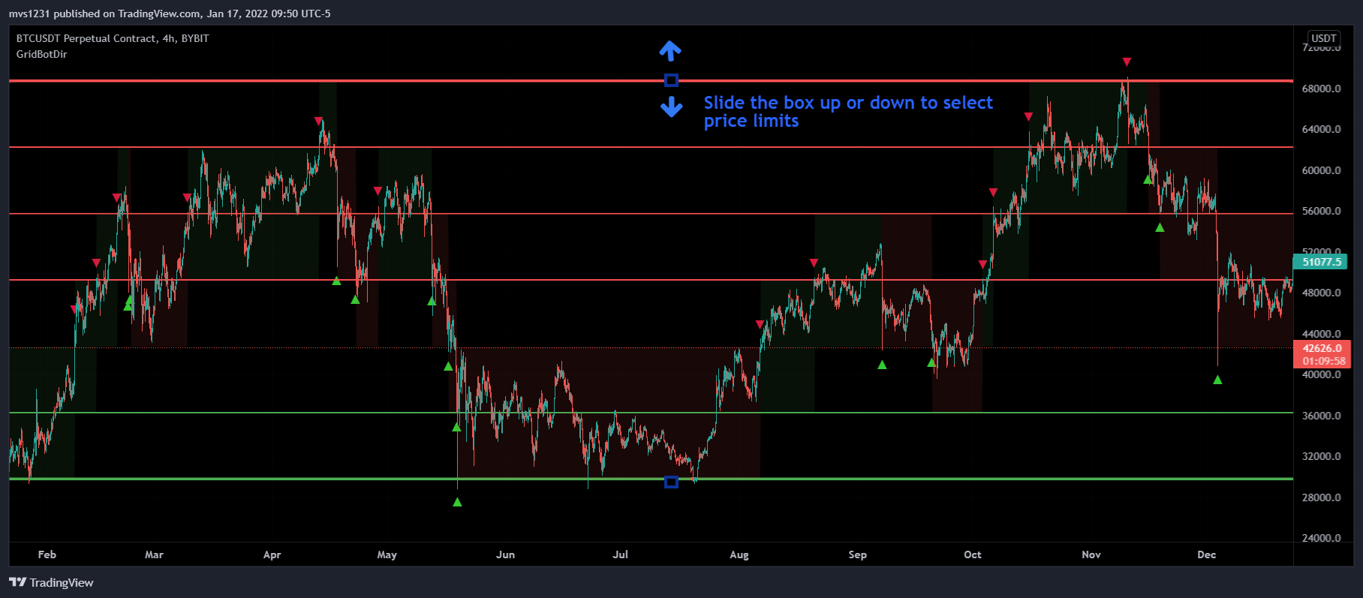Click the Mar label on time axis

pos(154,554)
